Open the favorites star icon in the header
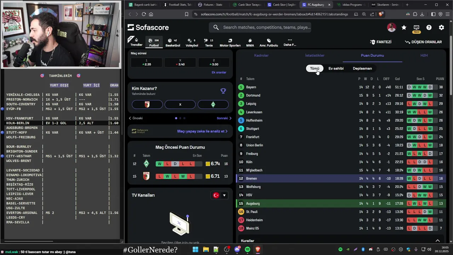This screenshot has height=255, width=453. point(404,27)
